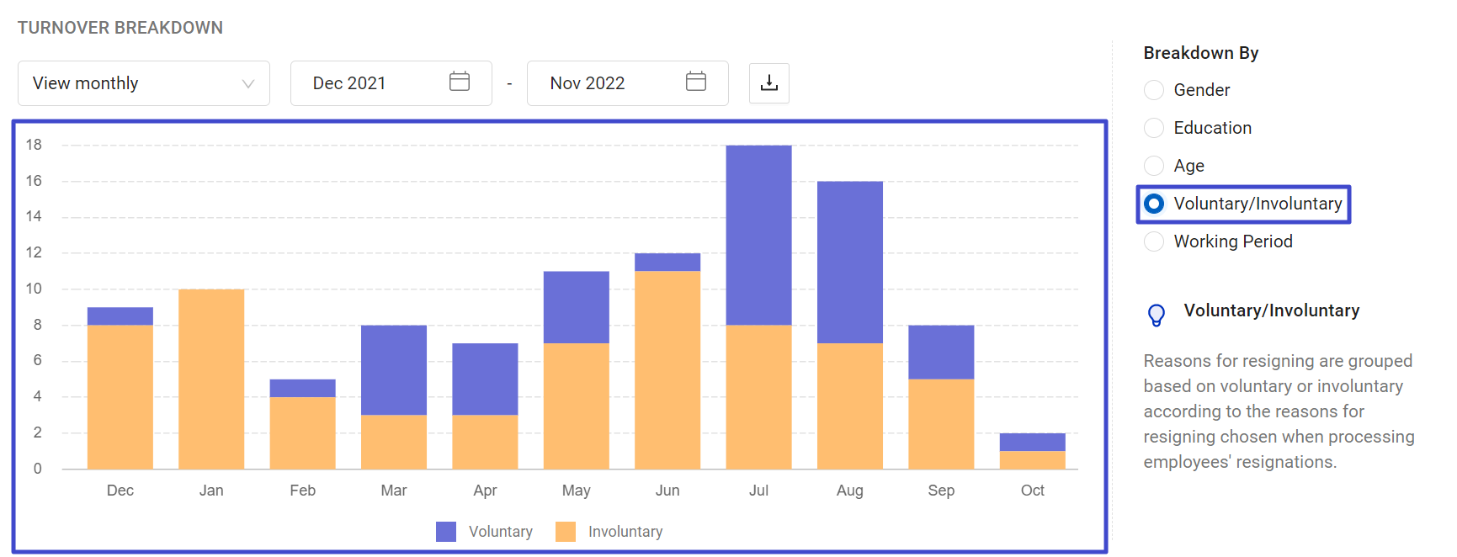Image resolution: width=1457 pixels, height=557 pixels.
Task: Click the lightbulb hint icon
Action: pos(1157,315)
